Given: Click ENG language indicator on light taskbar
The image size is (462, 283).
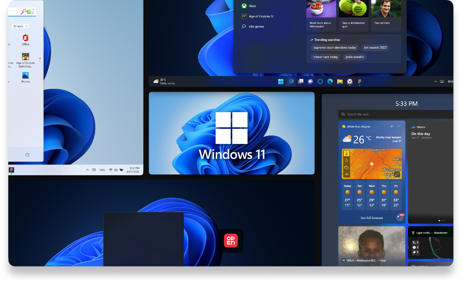Looking at the screenshot, I should click(102, 170).
